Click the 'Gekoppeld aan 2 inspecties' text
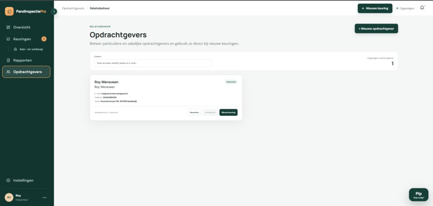433x206 pixels. coord(106,113)
